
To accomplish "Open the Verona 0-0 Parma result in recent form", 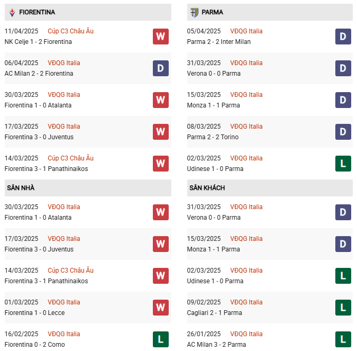I will tap(214, 74).
